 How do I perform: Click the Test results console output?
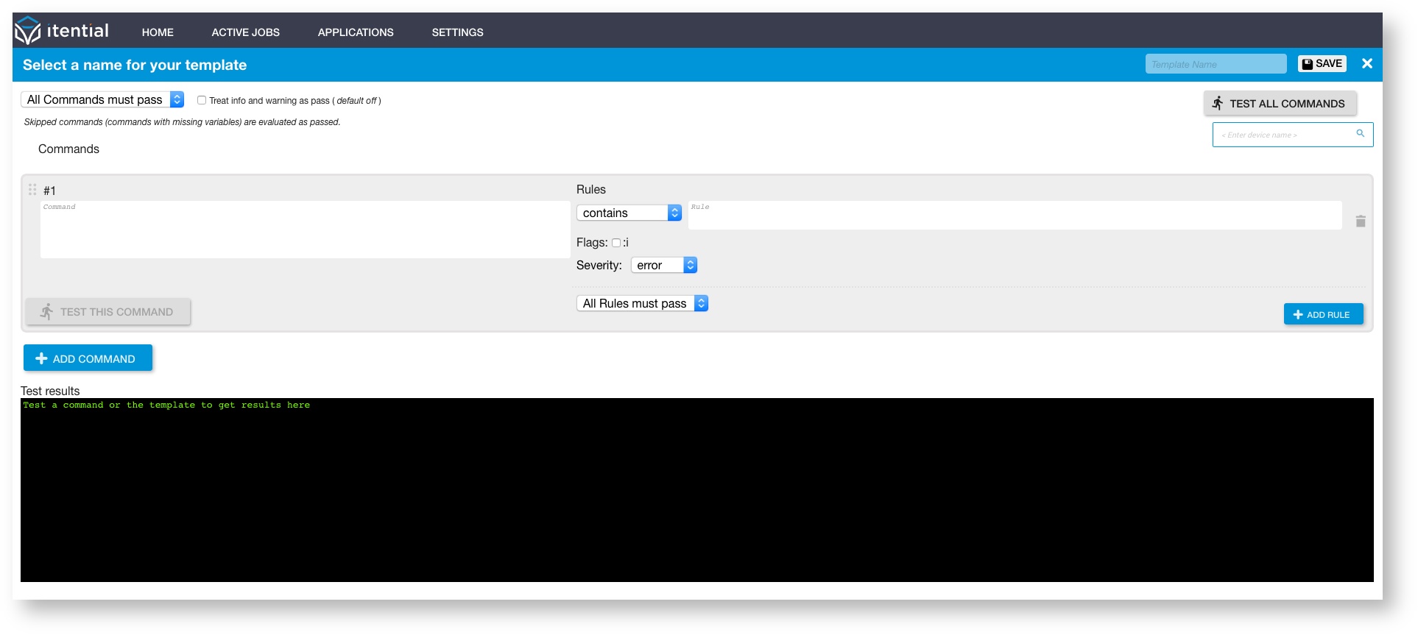(x=696, y=490)
